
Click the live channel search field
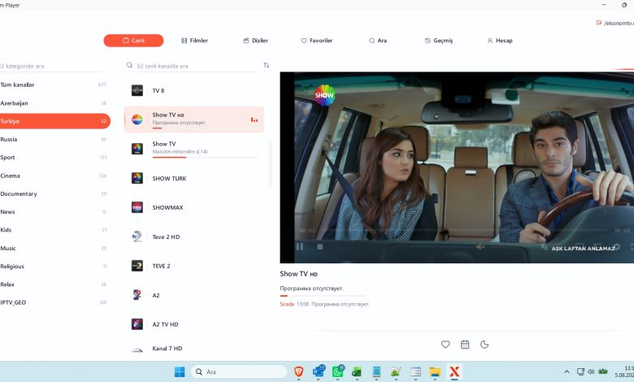(x=194, y=66)
